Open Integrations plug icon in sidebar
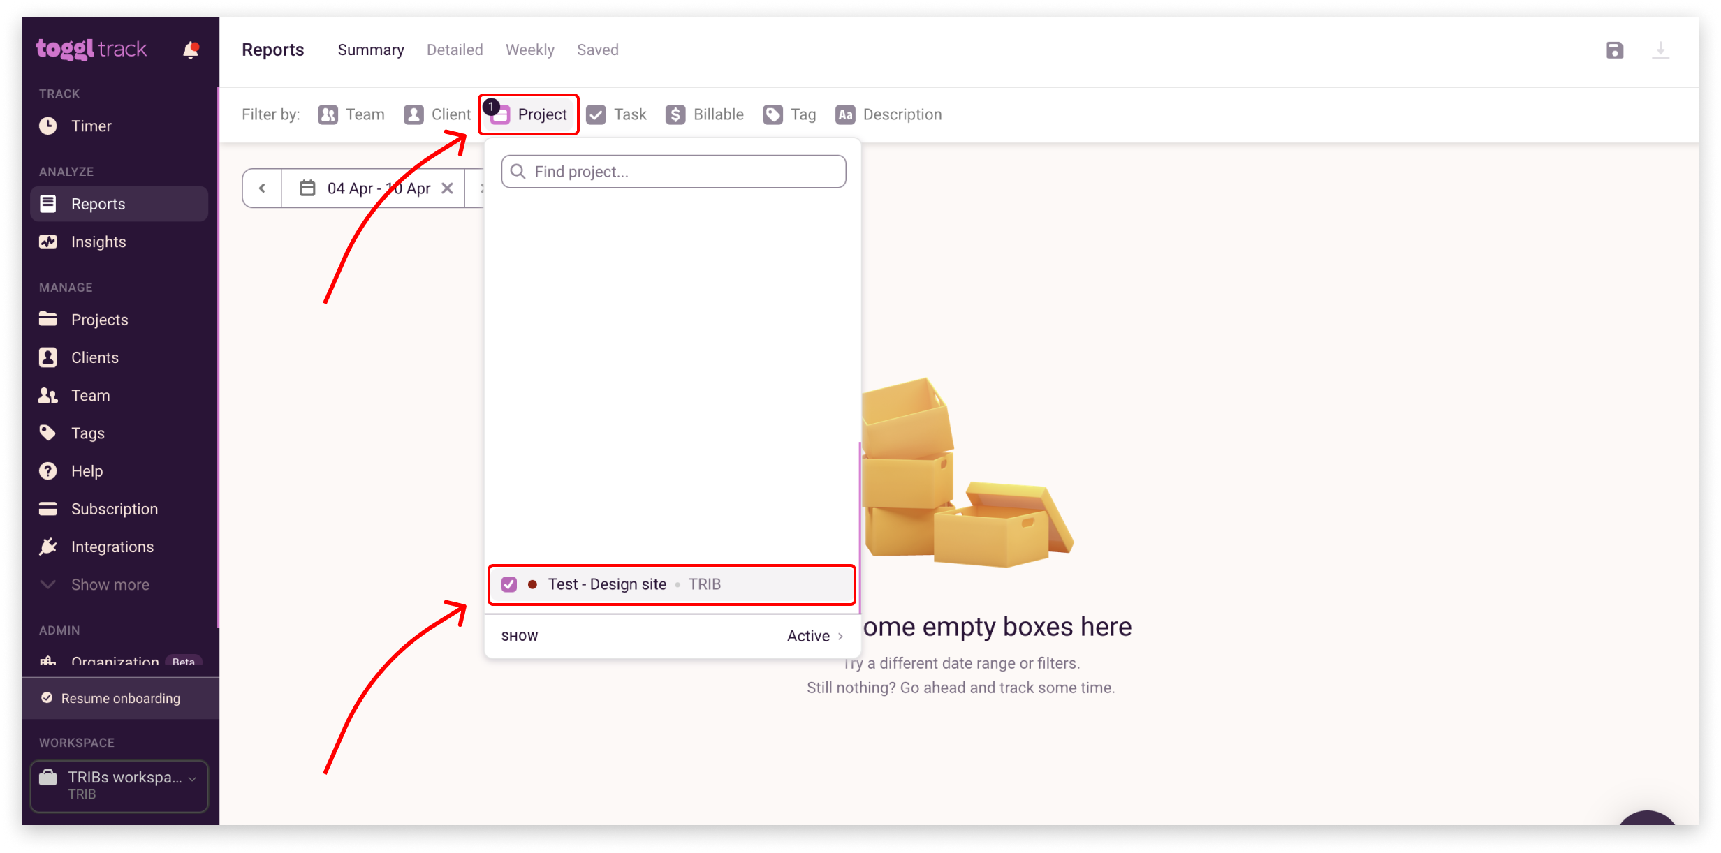 click(x=48, y=547)
